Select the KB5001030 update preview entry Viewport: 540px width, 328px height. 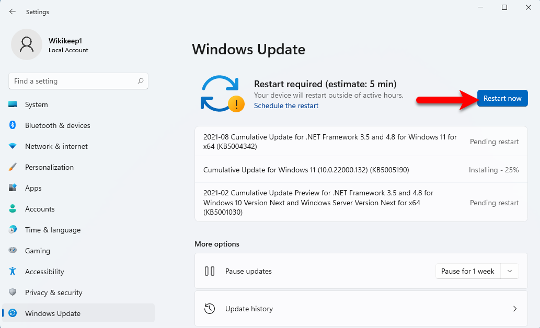(x=361, y=202)
